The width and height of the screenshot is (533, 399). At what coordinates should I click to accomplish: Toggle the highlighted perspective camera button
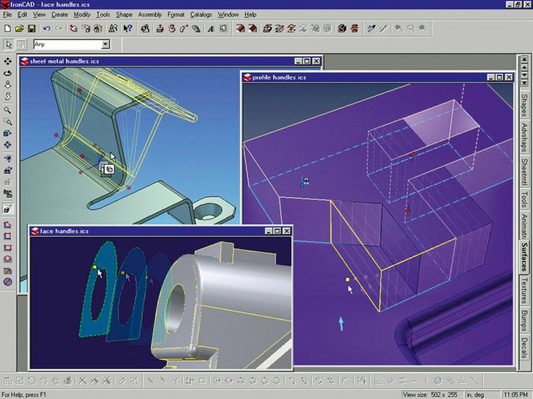click(x=7, y=208)
